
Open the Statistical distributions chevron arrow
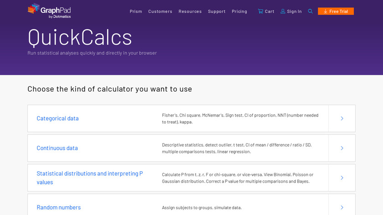pyautogui.click(x=342, y=178)
